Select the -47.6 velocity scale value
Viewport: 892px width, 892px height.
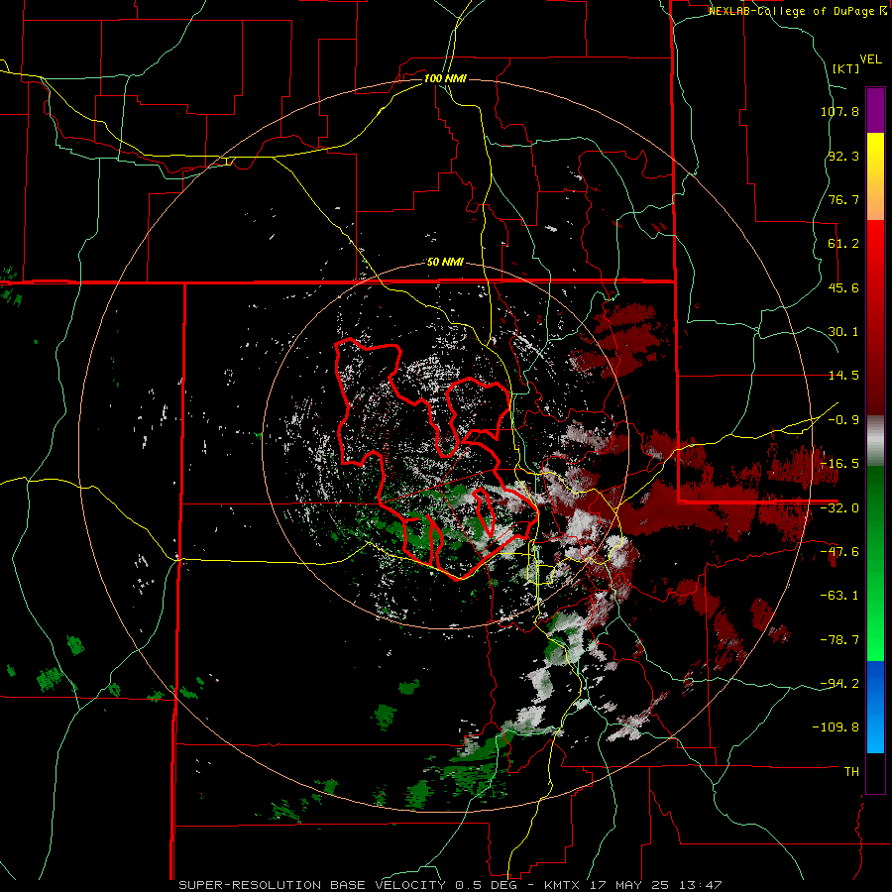[x=839, y=552]
